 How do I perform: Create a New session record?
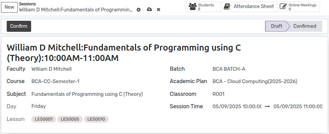[x=9, y=7]
